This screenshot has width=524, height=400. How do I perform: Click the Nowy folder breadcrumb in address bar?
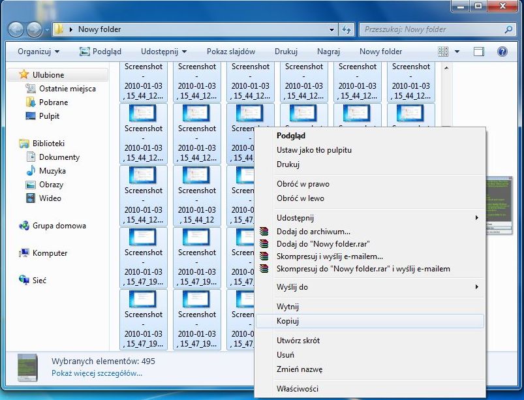point(100,29)
